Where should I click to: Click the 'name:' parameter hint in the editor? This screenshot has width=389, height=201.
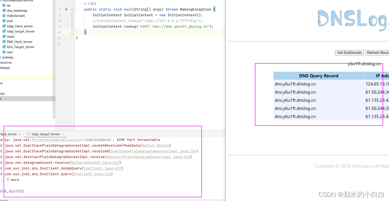click(145, 27)
